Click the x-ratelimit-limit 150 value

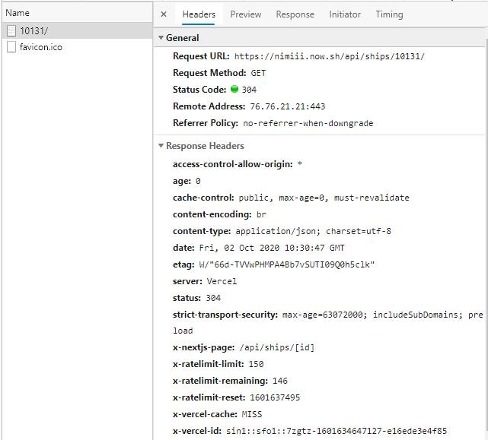256,364
